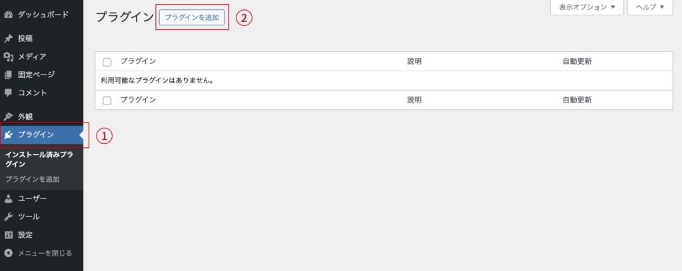Viewport: 682px width, 271px height.
Task: Check the select-all checkbox in table footer
Action: pyautogui.click(x=107, y=101)
